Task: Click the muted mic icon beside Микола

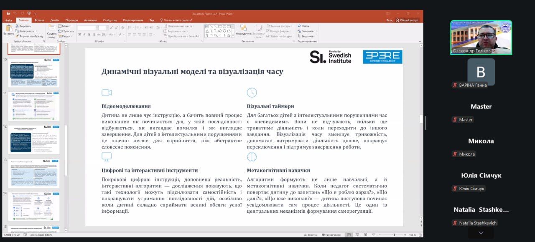Action: 455,154
